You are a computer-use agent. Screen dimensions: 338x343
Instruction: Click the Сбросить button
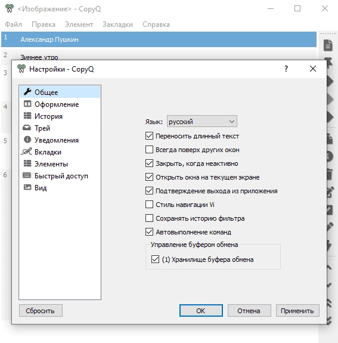(x=41, y=311)
